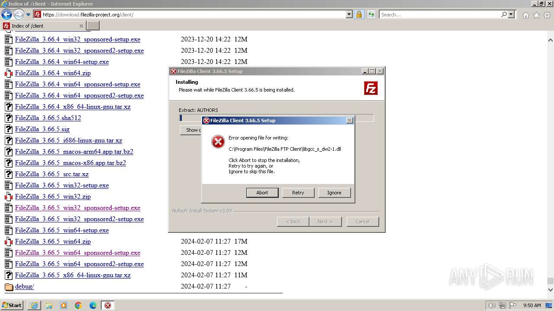Open FileZilla_3.66.4_x86_64-linux-gnu.tar.xz link

(x=73, y=107)
